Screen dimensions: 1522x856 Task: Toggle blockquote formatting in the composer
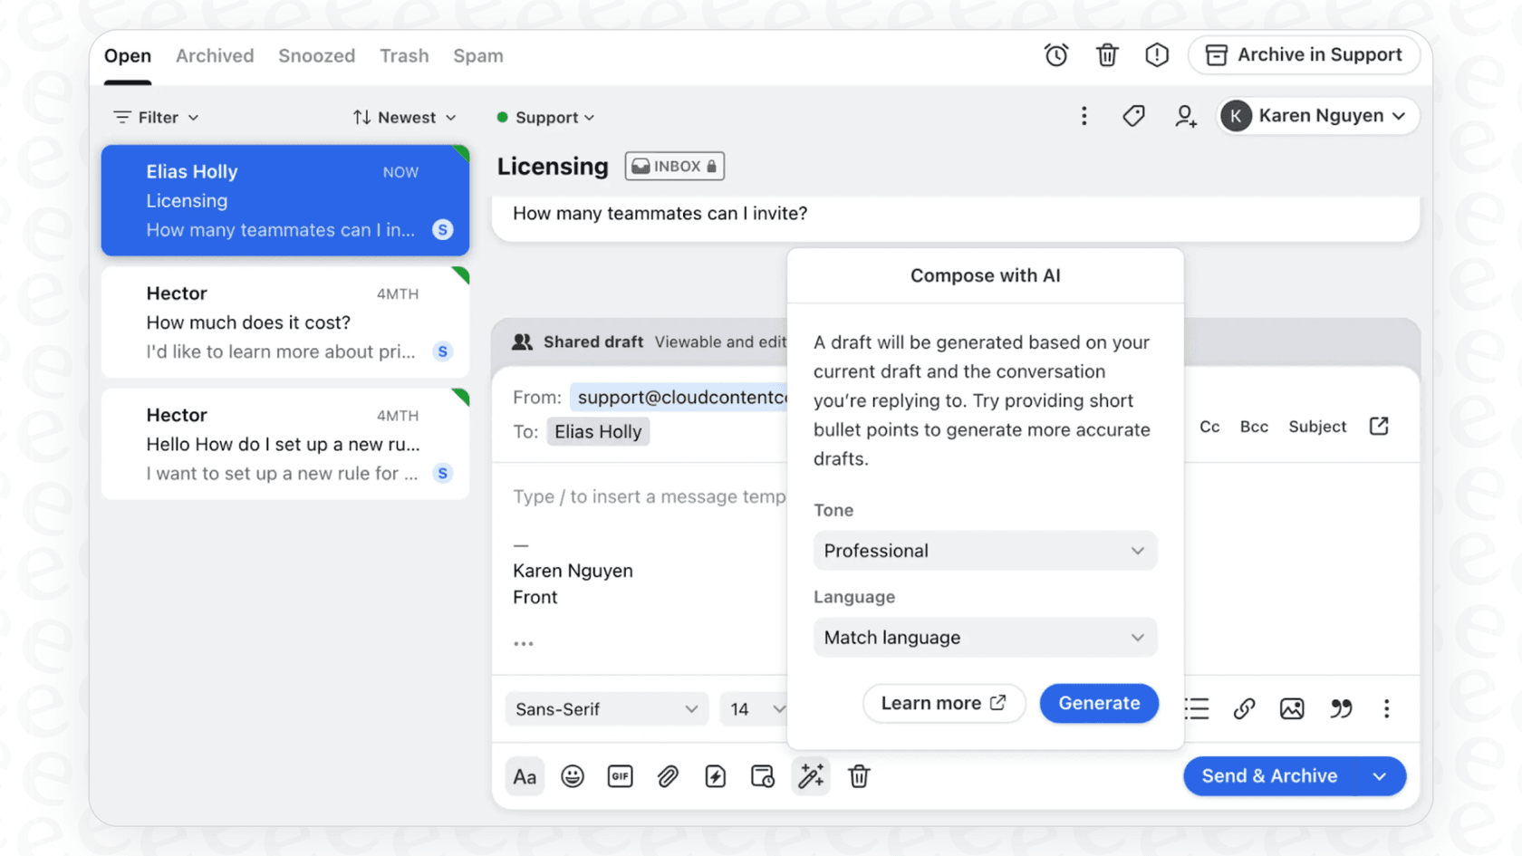1341,708
